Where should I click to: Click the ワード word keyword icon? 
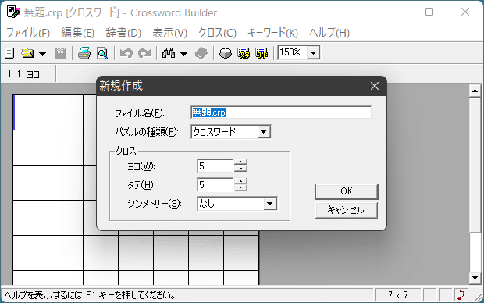pos(262,53)
